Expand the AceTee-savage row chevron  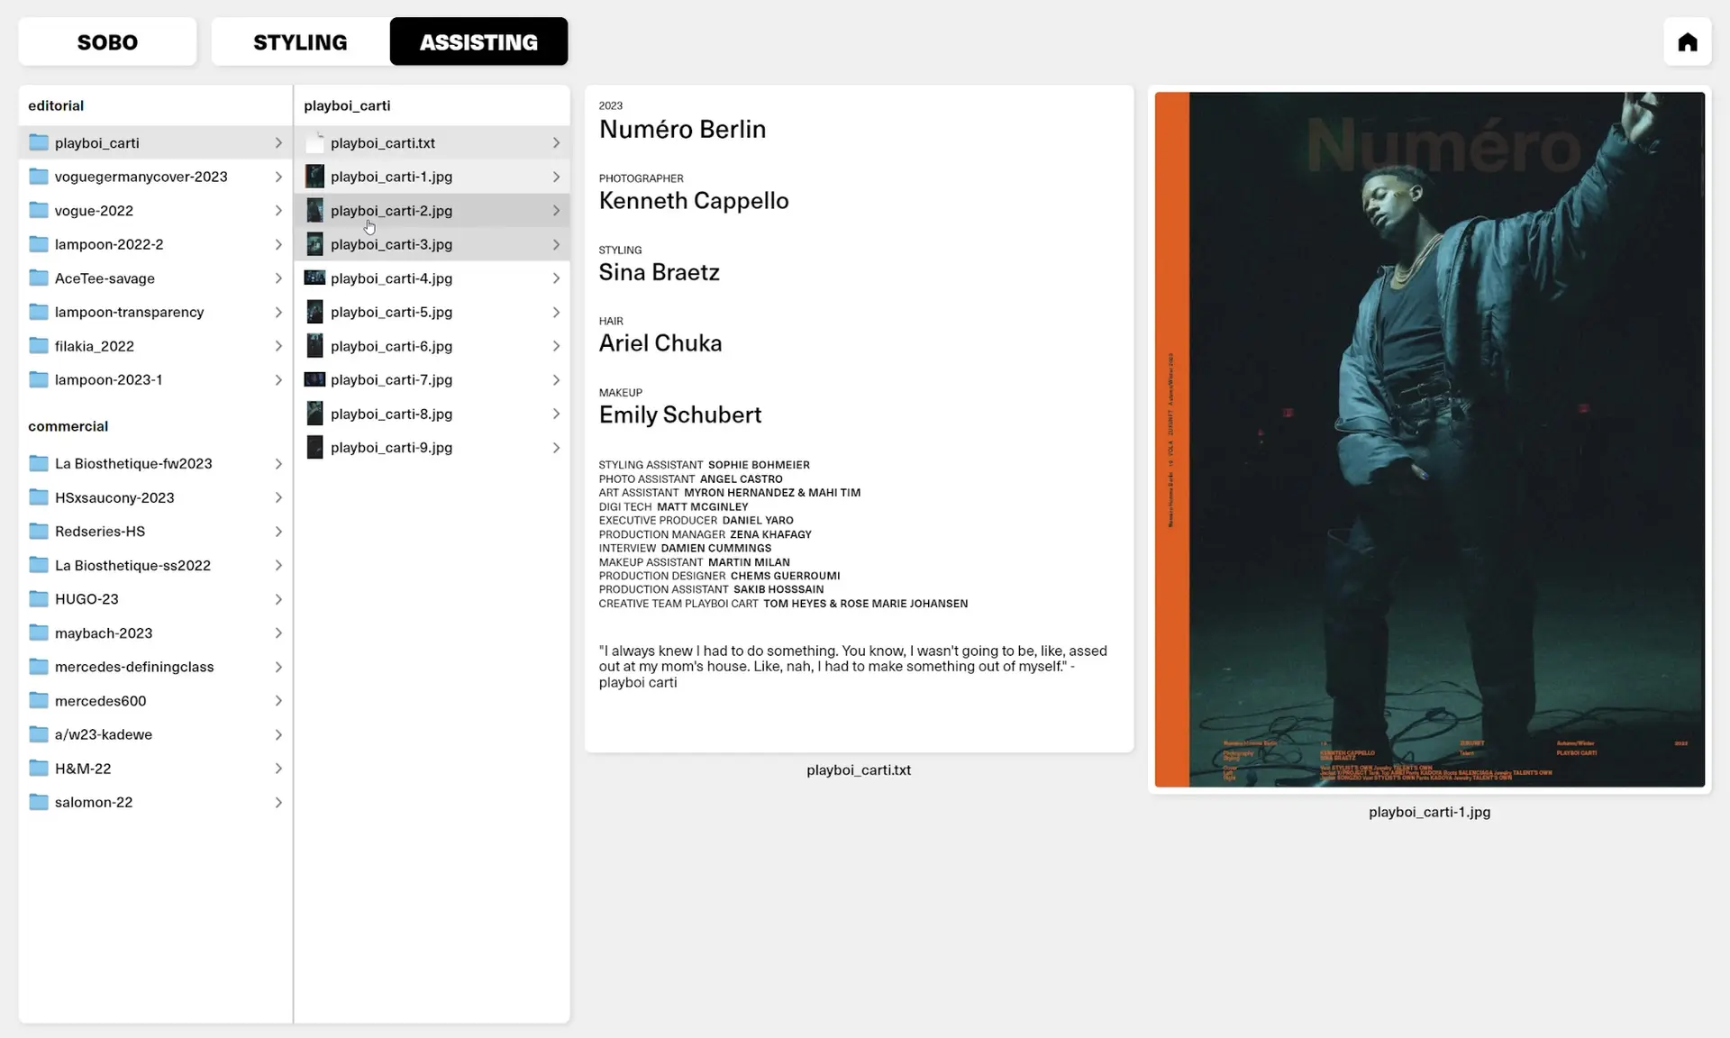pyautogui.click(x=278, y=278)
